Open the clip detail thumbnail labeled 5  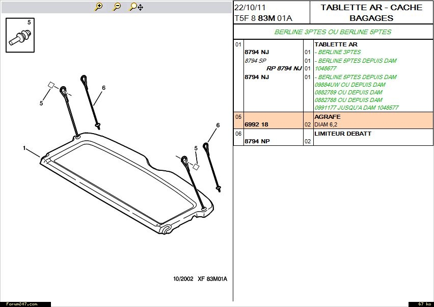[20, 35]
